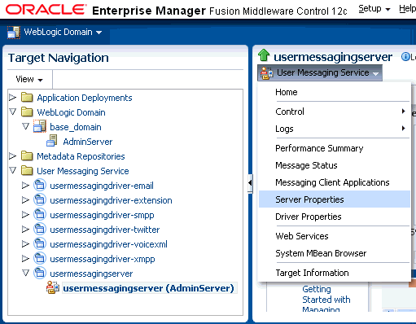The image size is (416, 324).
Task: Open the View dropdown in Target Navigation
Action: pyautogui.click(x=29, y=79)
